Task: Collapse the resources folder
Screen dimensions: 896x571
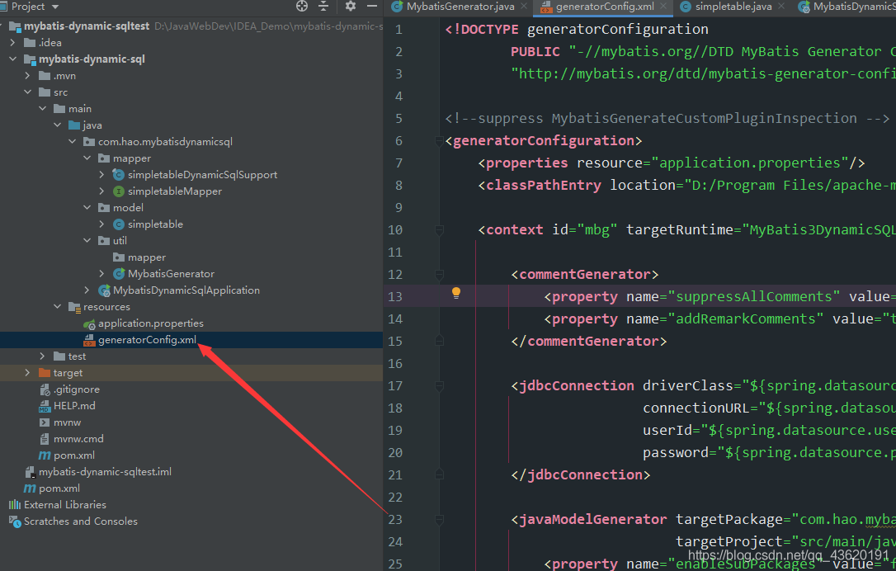Action: (58, 307)
